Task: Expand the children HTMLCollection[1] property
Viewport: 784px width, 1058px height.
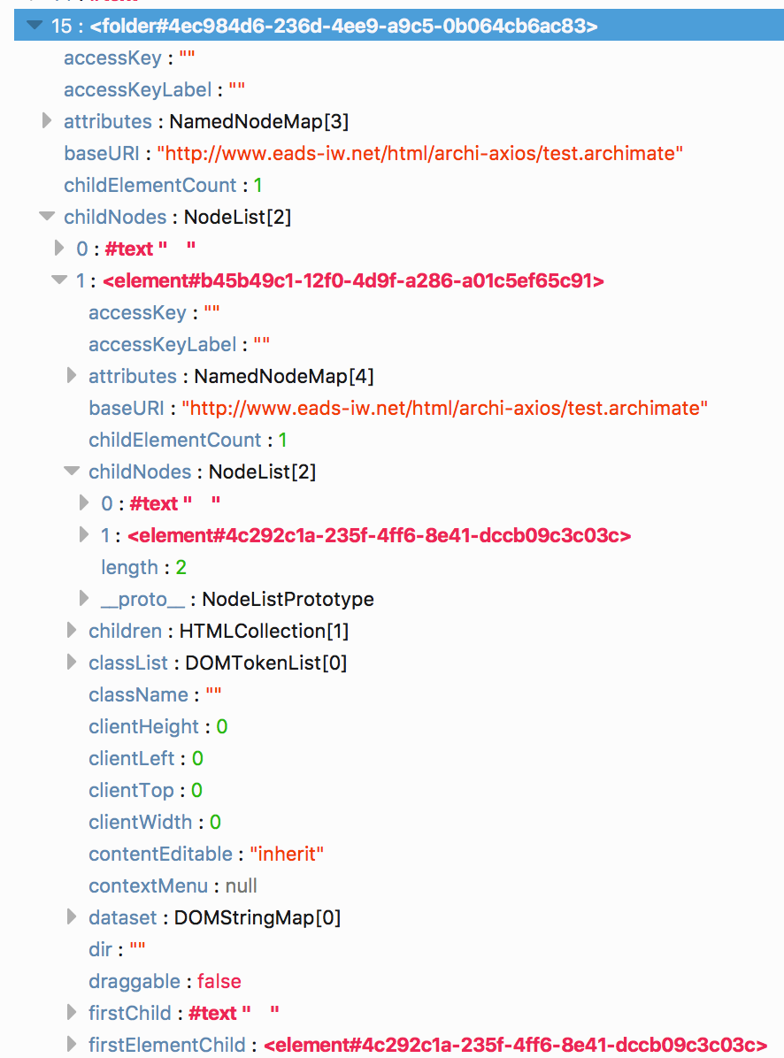Action: tap(71, 631)
